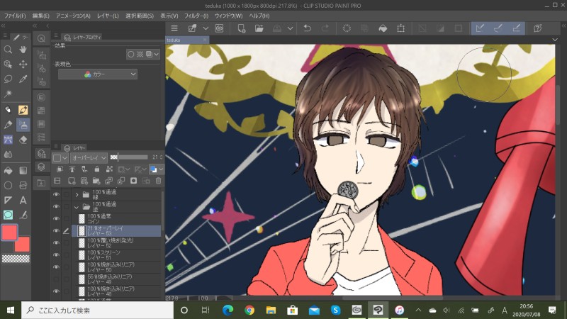Open the レイヤー(L) menu
Screen dimensions: 567x319
tap(108, 15)
